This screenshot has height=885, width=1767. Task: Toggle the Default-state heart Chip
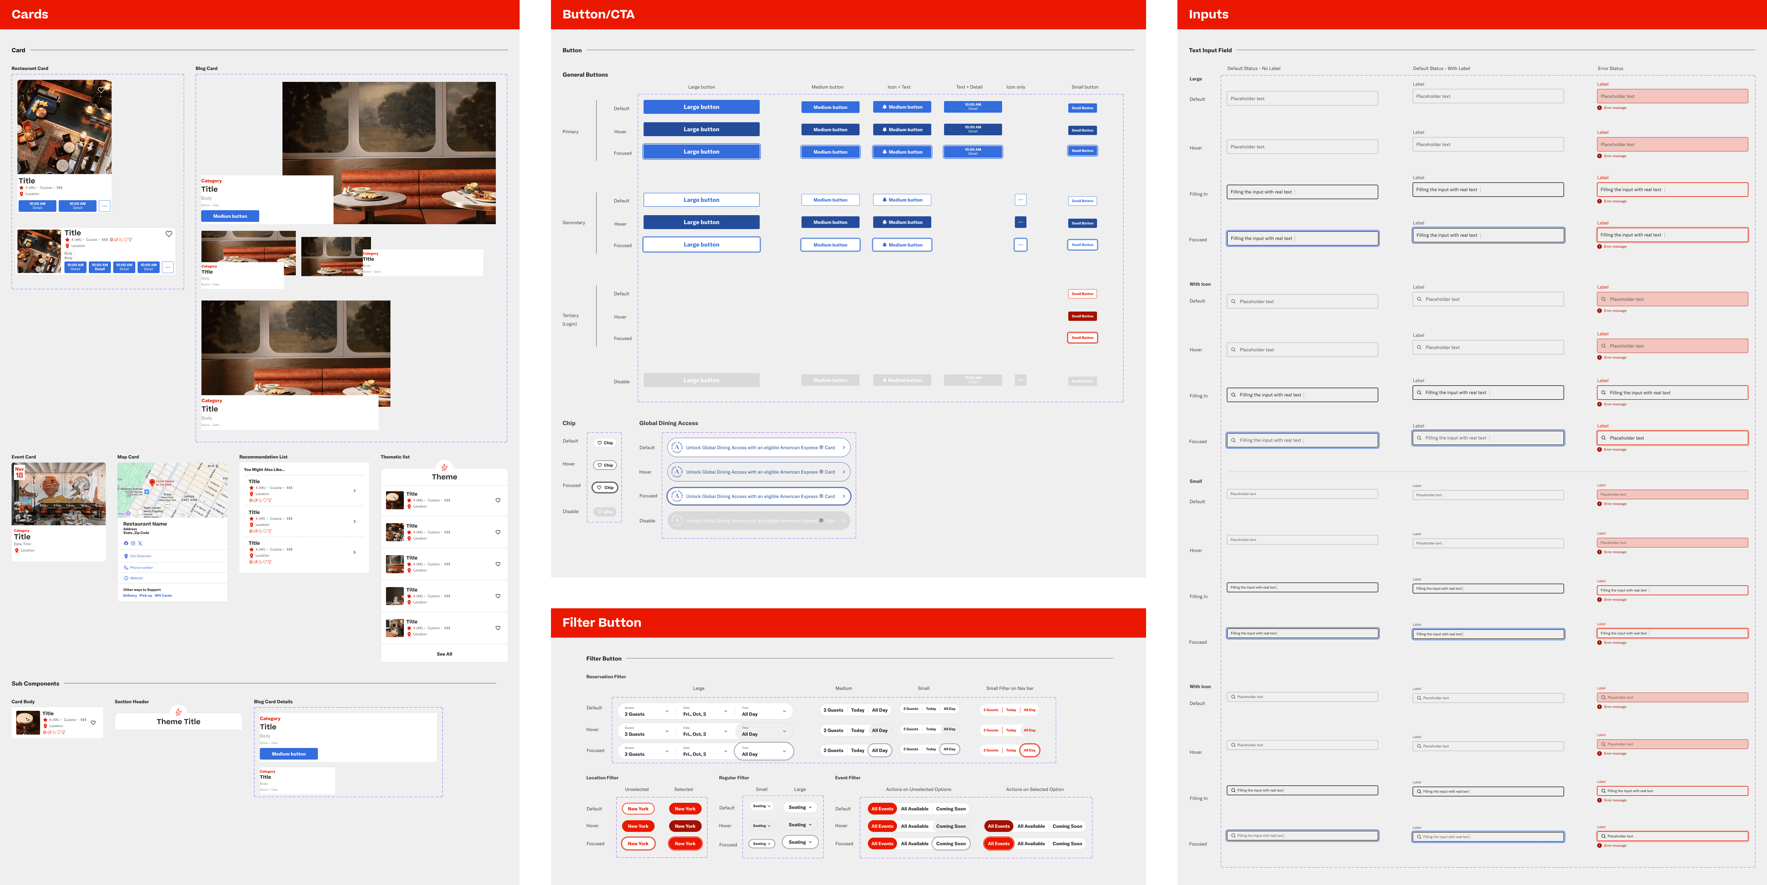point(605,443)
